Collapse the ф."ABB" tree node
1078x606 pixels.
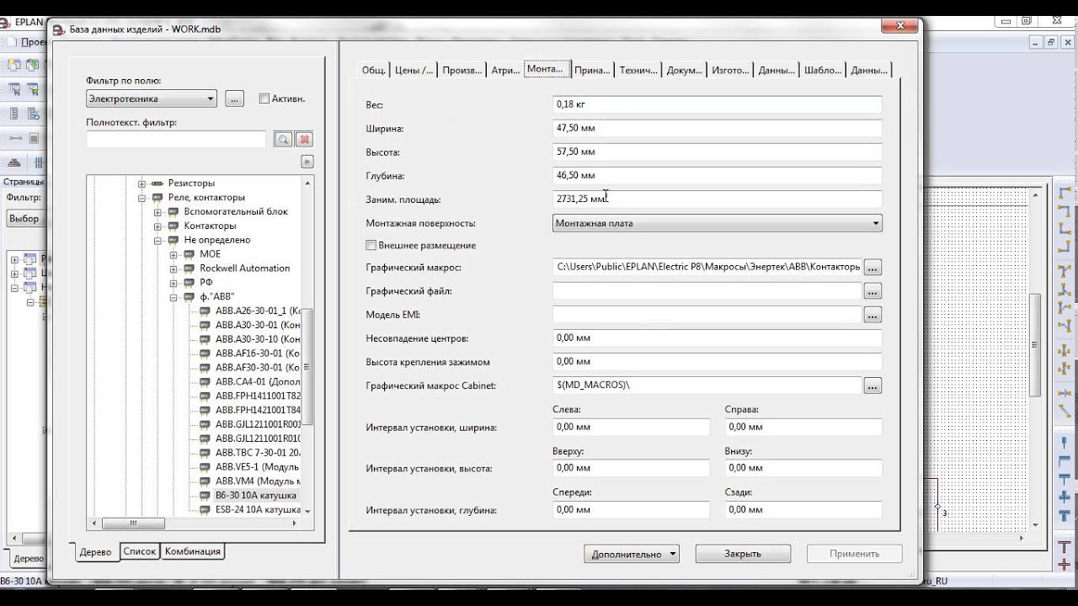point(173,297)
